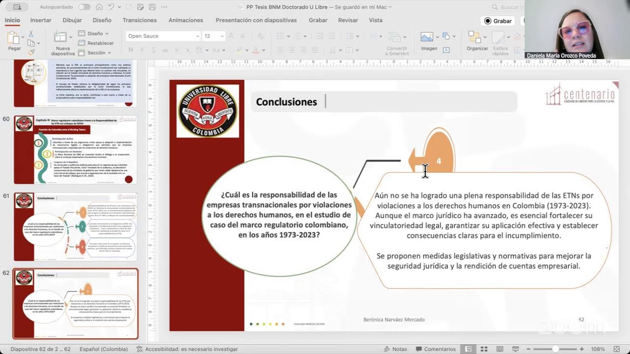630x354 pixels.
Task: Toggle the Autoguardado switch
Action: [84, 7]
